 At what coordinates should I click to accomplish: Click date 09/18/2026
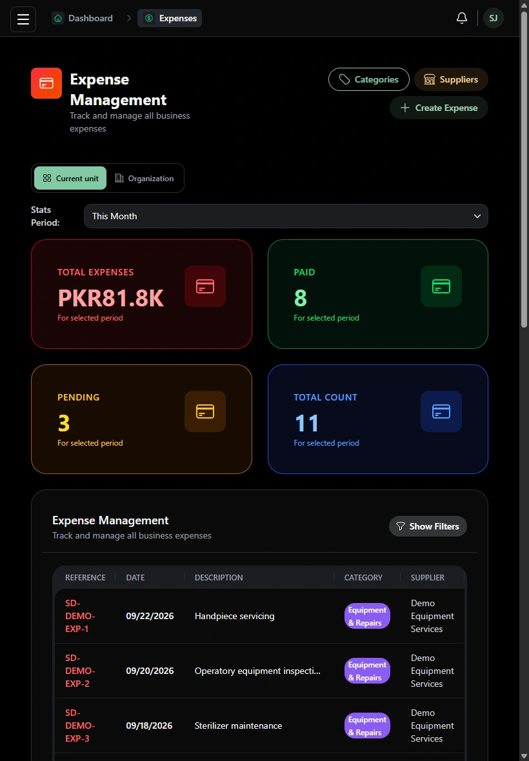pyautogui.click(x=150, y=726)
